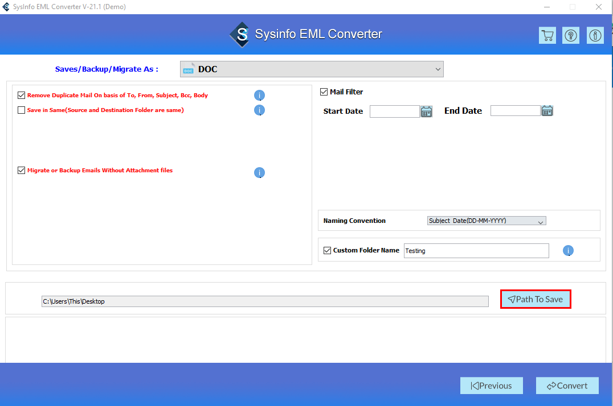The width and height of the screenshot is (613, 406).
Task: Click the Path To Save button
Action: click(535, 299)
